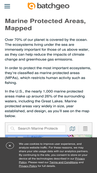This screenshot has height=173, width=97.
Task: Click the paragraph starting 'In order to protect'
Action: [x=48, y=75]
